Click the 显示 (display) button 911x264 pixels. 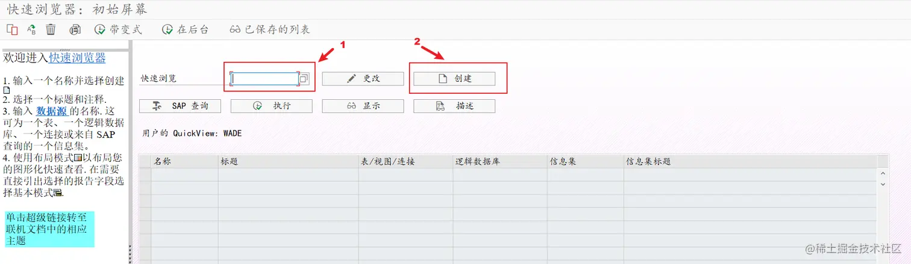[x=363, y=106]
